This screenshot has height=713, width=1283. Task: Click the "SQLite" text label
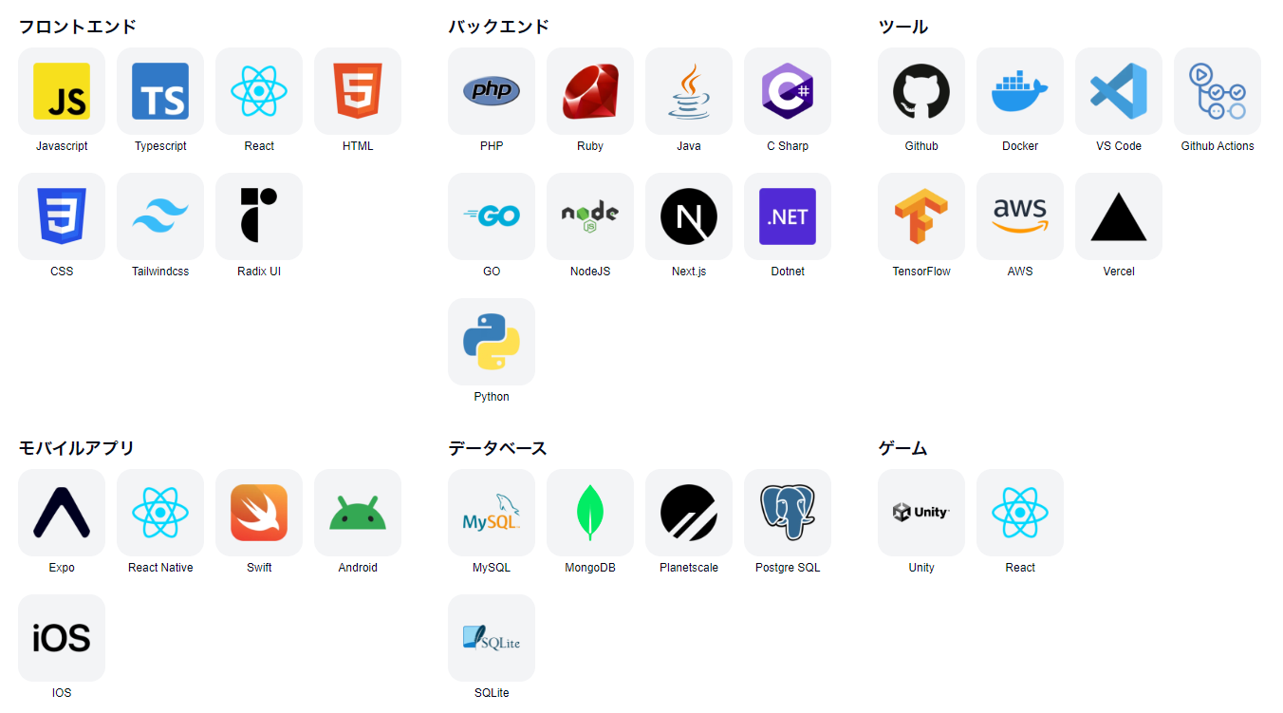(492, 693)
